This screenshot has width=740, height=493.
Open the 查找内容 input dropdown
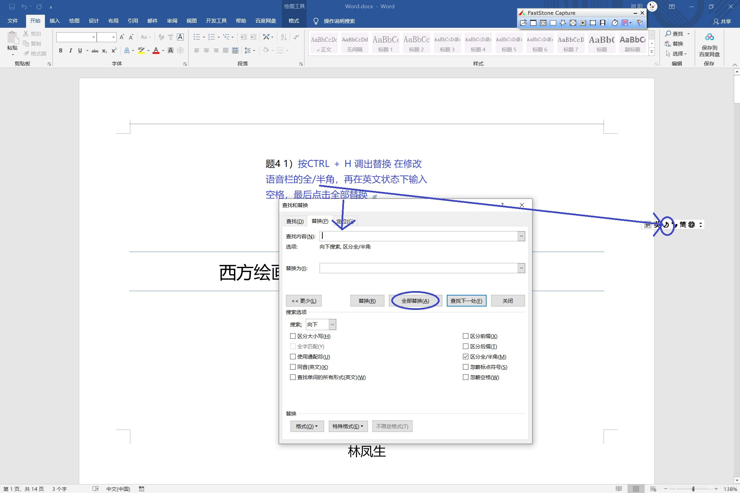coord(521,236)
